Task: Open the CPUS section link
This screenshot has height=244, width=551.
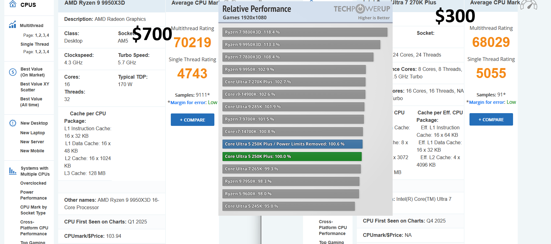Action: click(x=28, y=5)
